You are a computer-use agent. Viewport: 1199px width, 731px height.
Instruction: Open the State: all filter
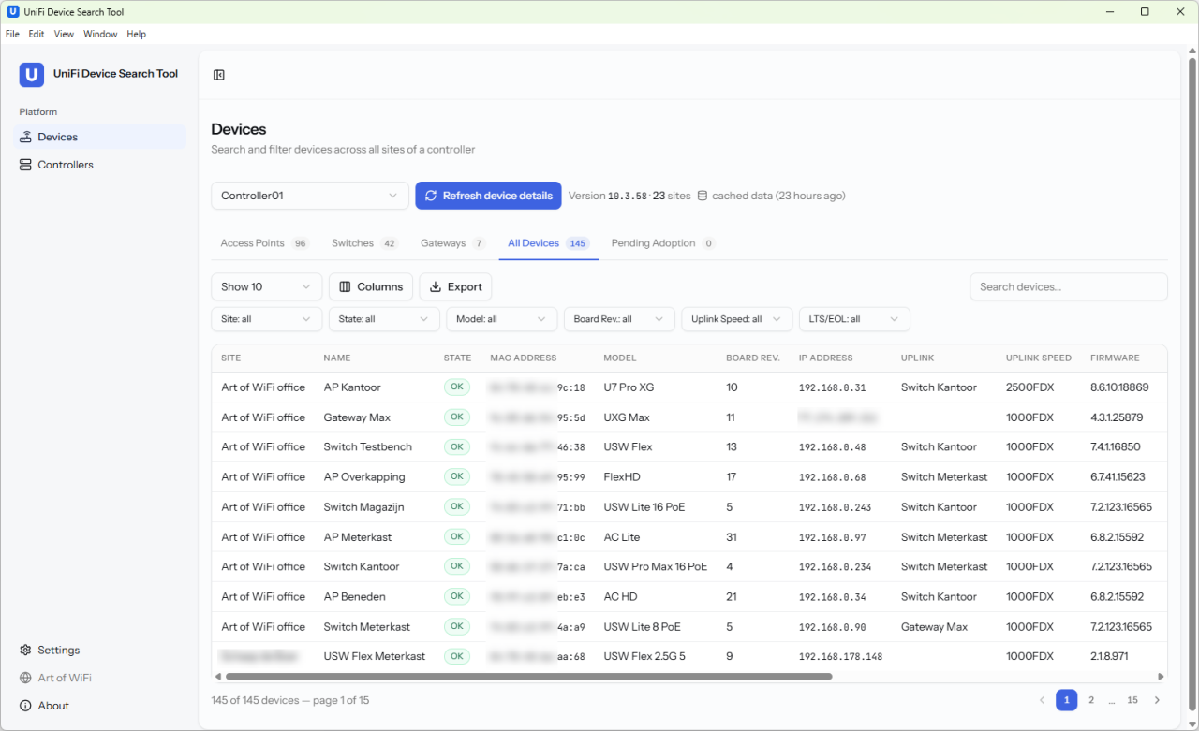(384, 319)
